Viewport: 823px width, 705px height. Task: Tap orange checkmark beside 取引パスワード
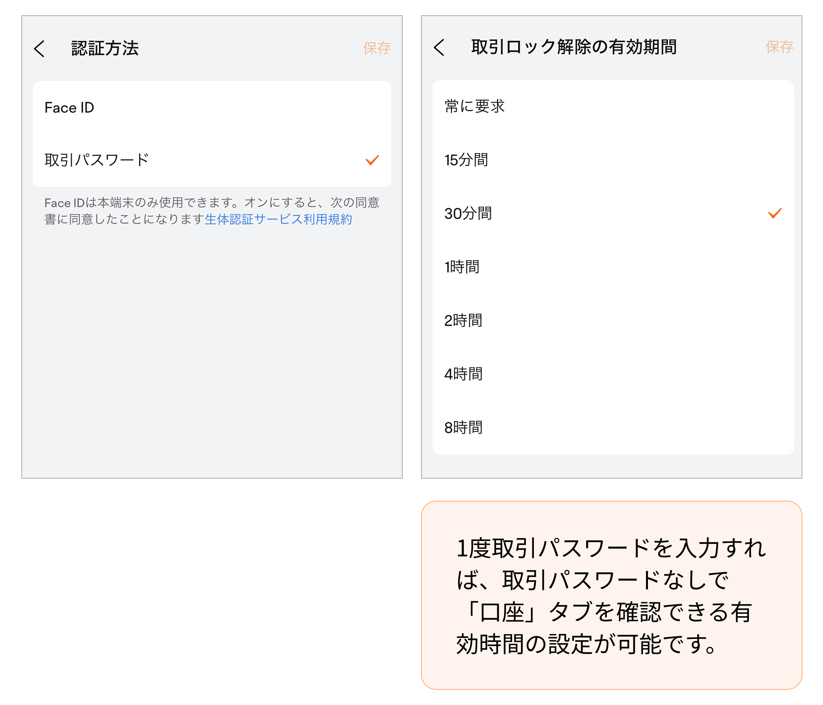click(x=372, y=160)
